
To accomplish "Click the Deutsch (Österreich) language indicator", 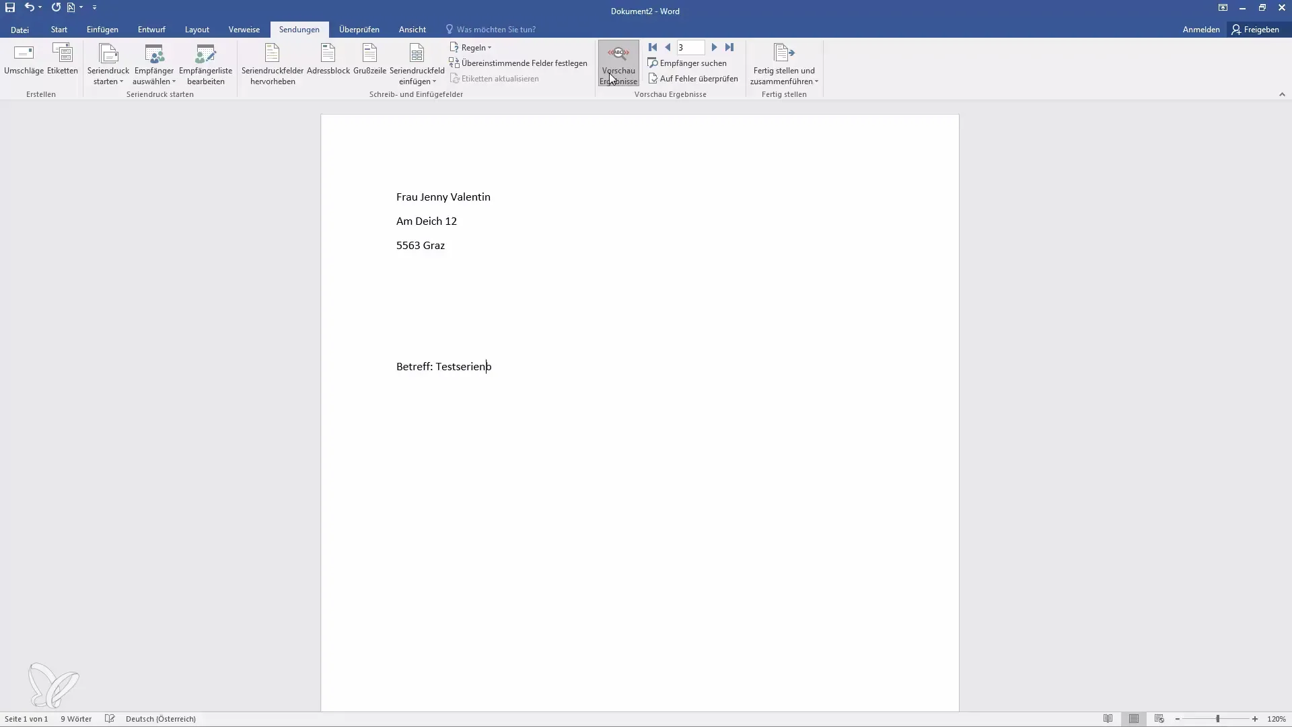I will click(x=161, y=719).
